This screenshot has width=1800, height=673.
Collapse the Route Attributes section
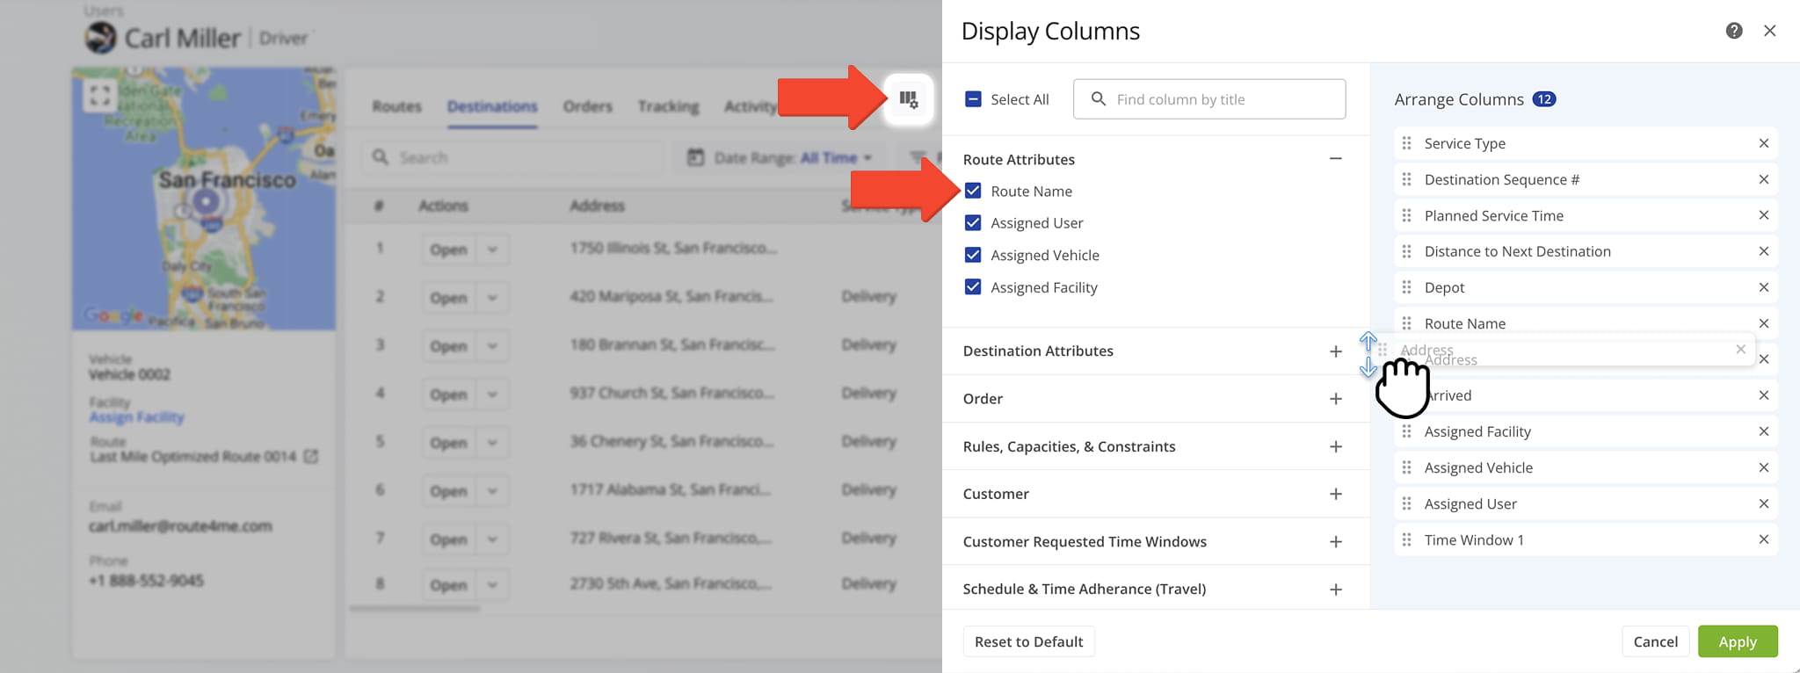1335,159
